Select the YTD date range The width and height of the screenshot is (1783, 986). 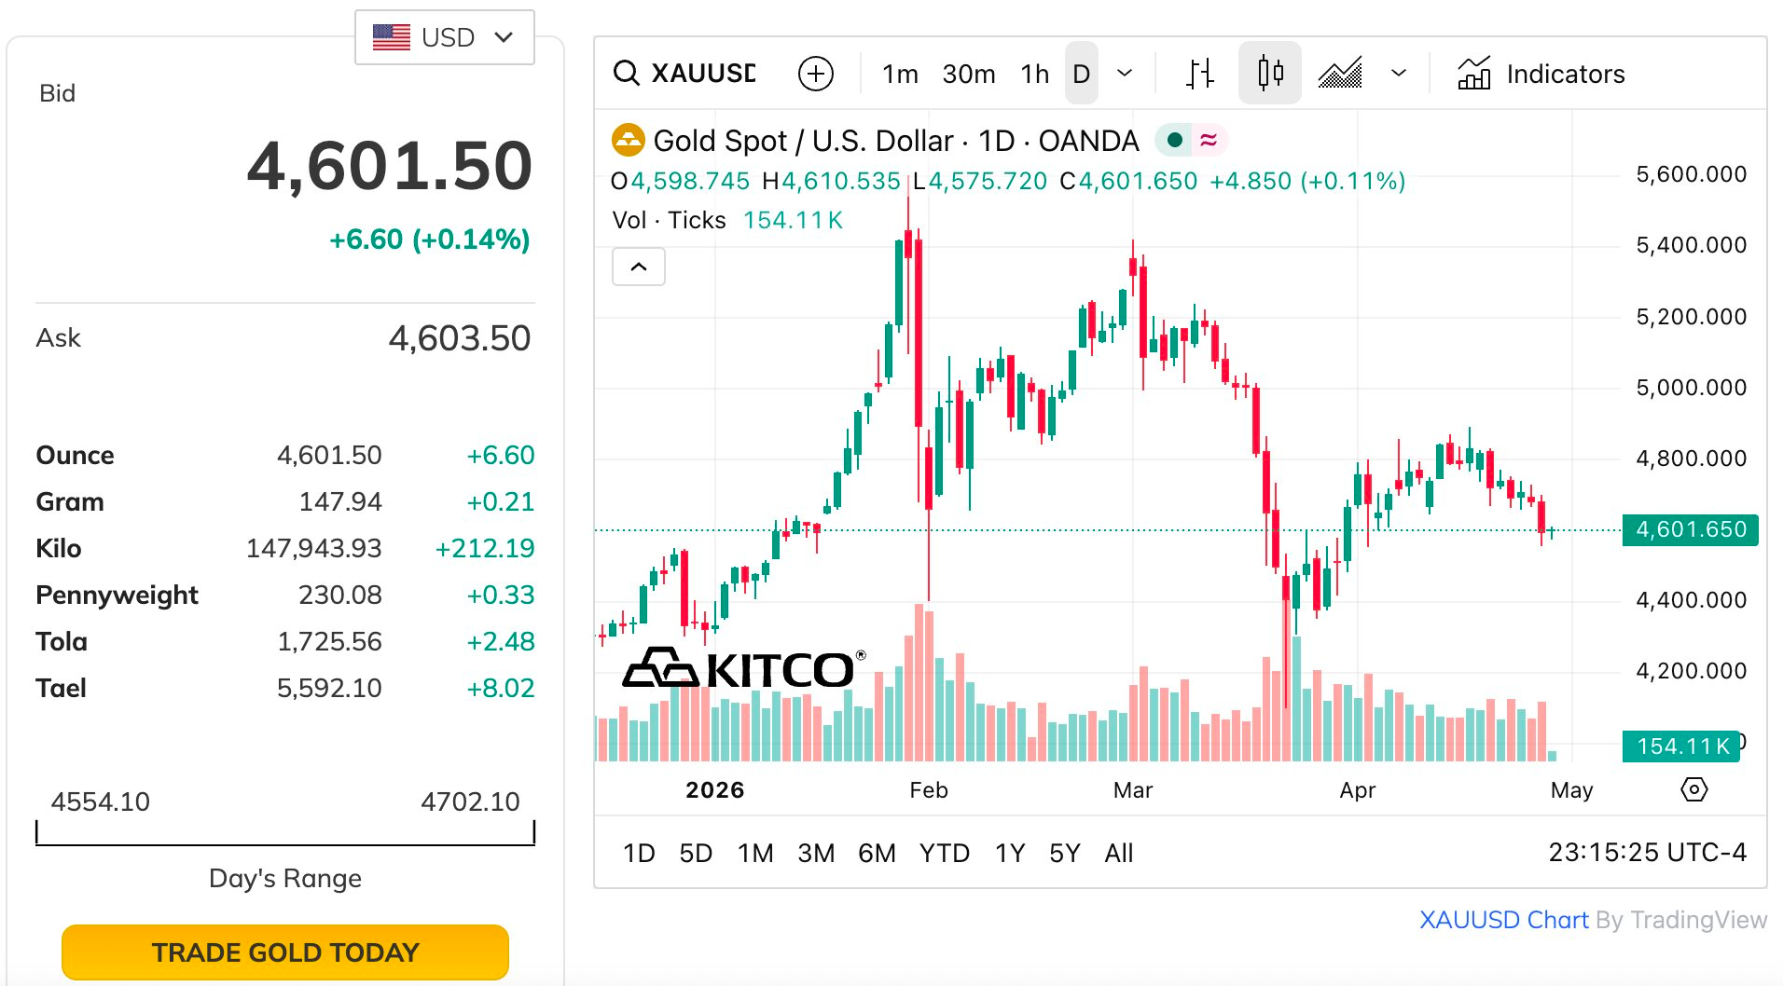pyautogui.click(x=944, y=853)
